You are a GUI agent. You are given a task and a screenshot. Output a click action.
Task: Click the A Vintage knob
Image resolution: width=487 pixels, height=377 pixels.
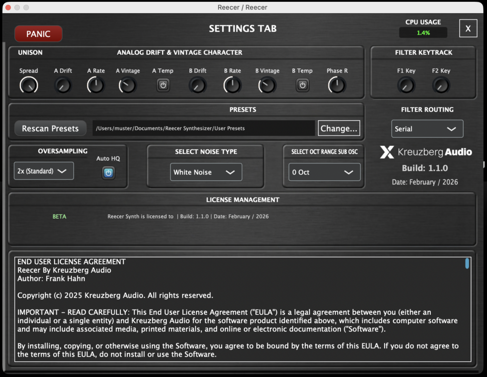[127, 86]
